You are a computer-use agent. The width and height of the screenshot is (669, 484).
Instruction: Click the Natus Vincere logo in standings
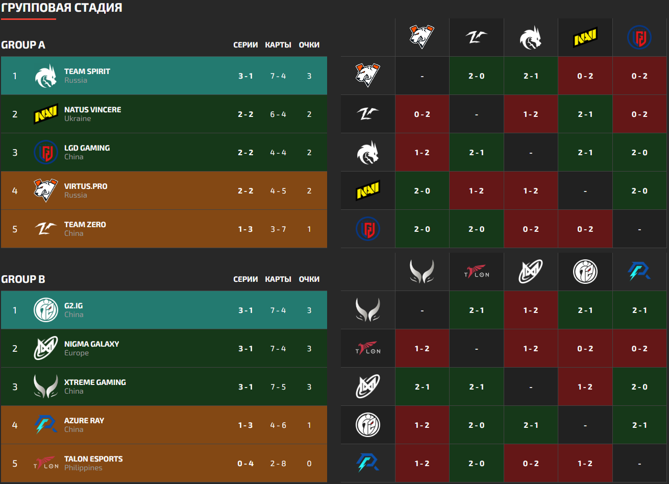[46, 114]
